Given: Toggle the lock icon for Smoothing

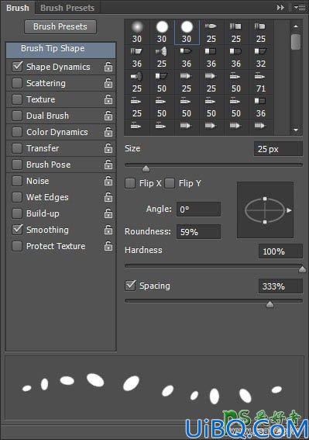Looking at the screenshot, I should pyautogui.click(x=108, y=230).
